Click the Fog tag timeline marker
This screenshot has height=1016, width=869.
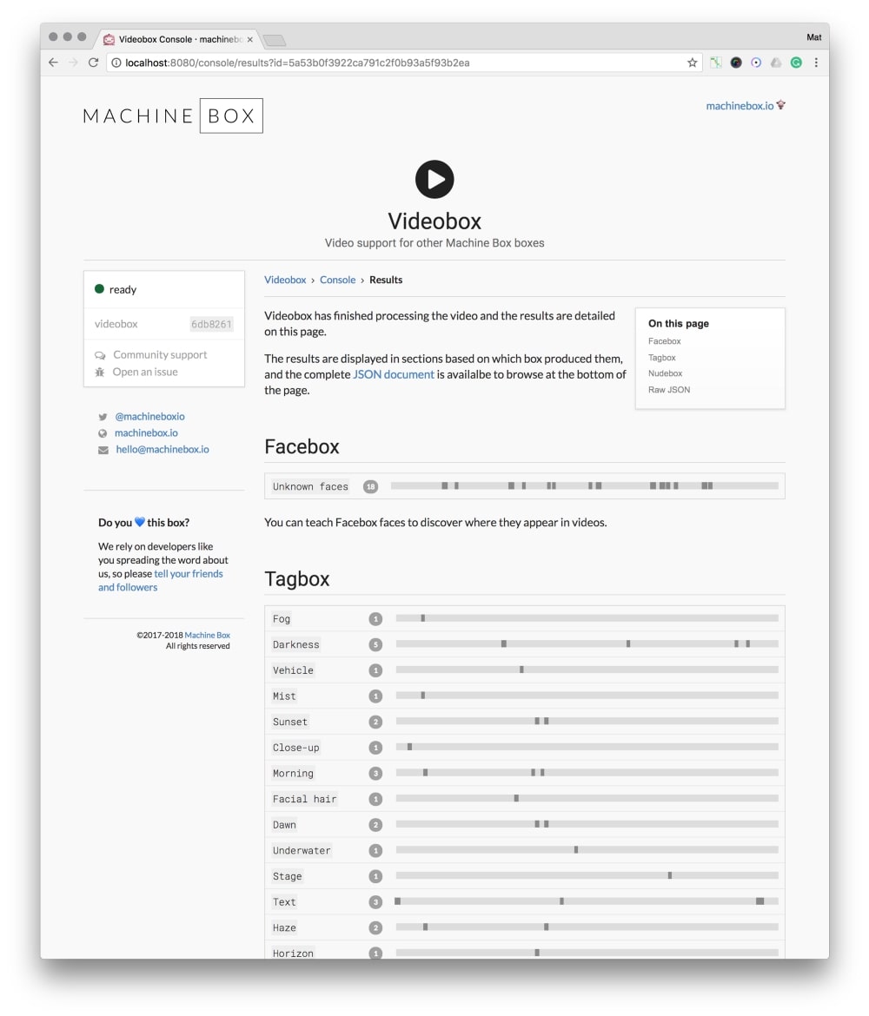423,618
